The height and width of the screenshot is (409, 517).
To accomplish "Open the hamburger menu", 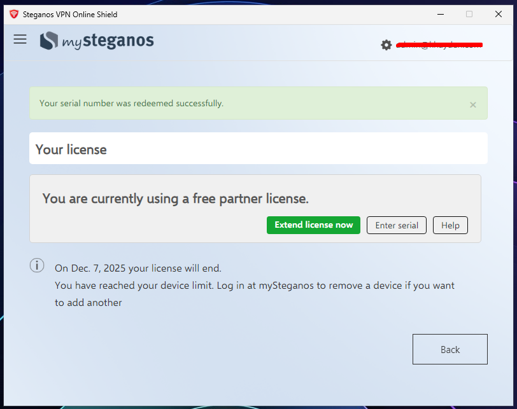I will click(20, 39).
